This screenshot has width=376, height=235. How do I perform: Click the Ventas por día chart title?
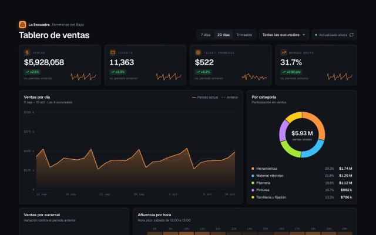click(x=37, y=97)
